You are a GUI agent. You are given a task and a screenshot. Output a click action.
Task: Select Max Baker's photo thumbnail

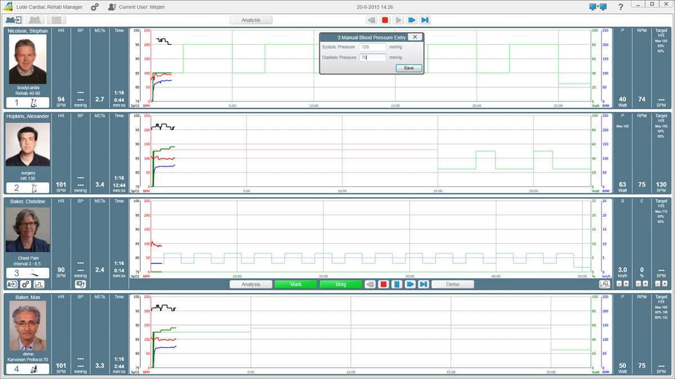coord(28,325)
